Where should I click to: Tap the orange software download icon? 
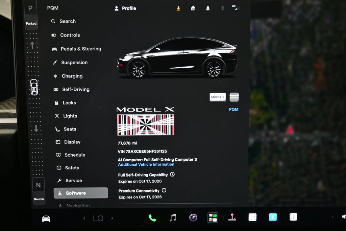pyautogui.click(x=178, y=8)
